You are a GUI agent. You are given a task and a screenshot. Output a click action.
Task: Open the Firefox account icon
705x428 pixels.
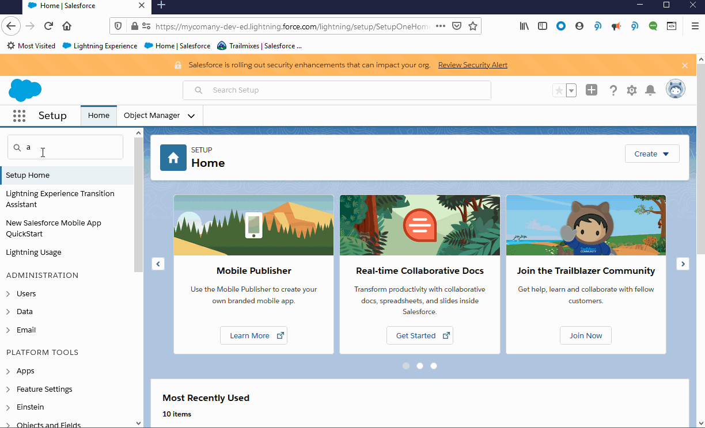pyautogui.click(x=579, y=26)
